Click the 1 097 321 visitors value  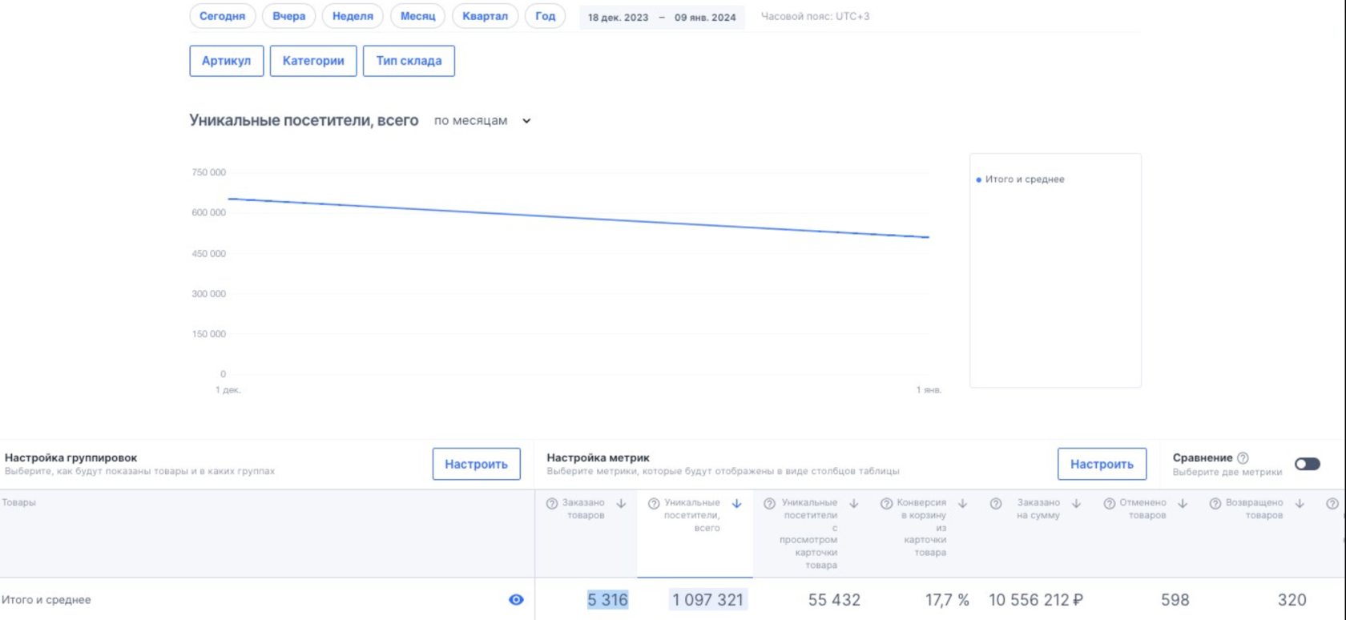click(708, 600)
